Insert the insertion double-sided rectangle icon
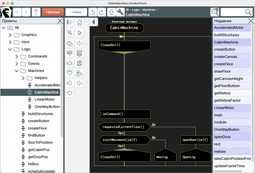The width and height of the screenshot is (255, 173). [x=70, y=63]
